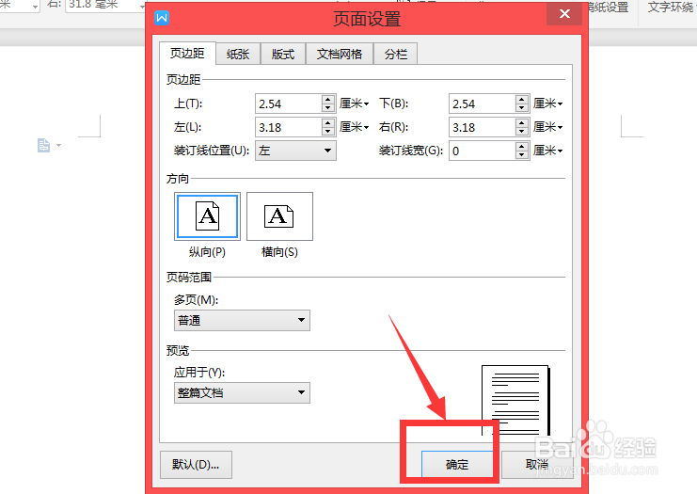Decrease the 右(R) margin with down arrow
The width and height of the screenshot is (697, 494).
[522, 132]
